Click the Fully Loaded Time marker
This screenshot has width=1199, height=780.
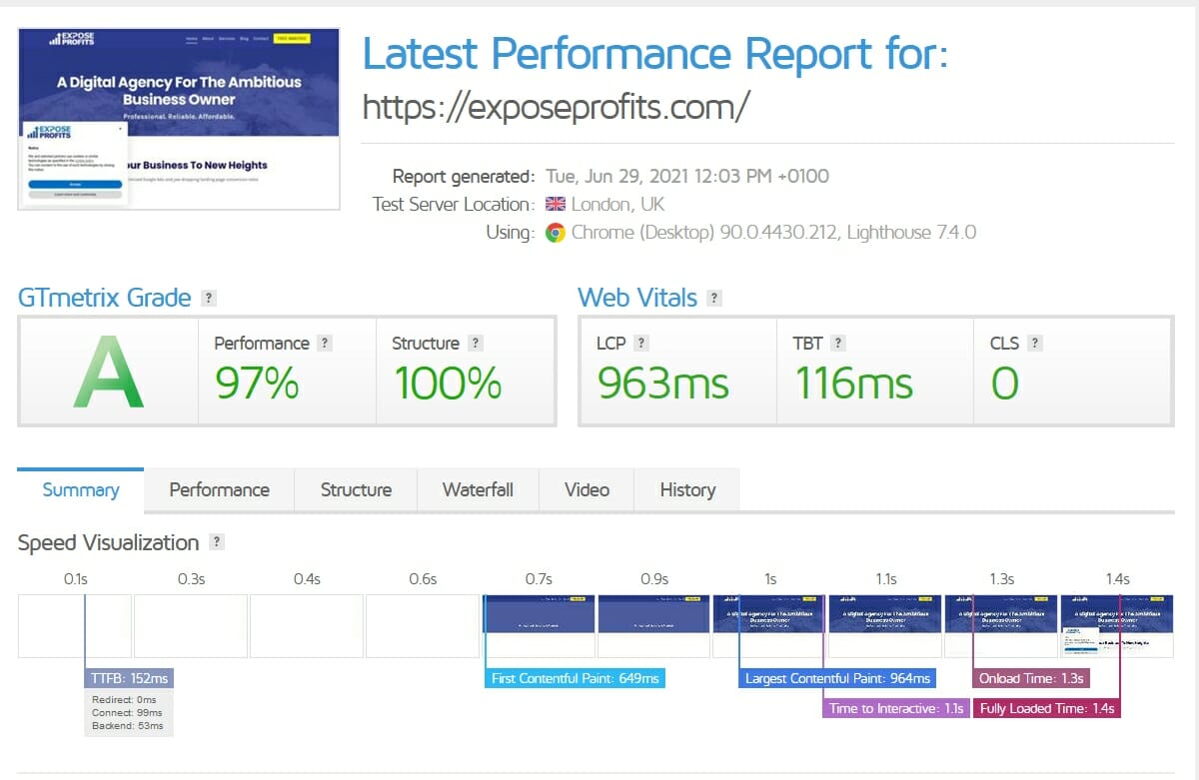[1047, 708]
